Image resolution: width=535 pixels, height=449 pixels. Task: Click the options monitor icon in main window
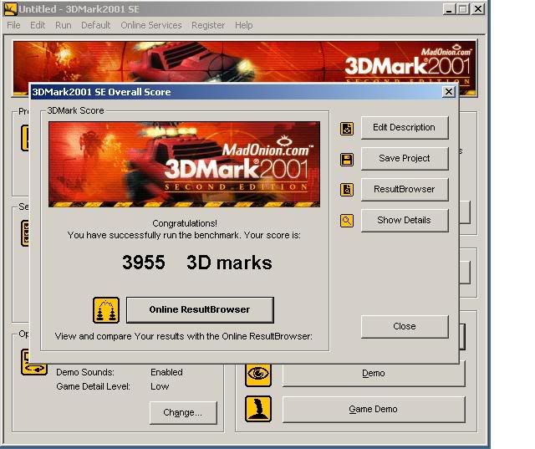tap(33, 362)
